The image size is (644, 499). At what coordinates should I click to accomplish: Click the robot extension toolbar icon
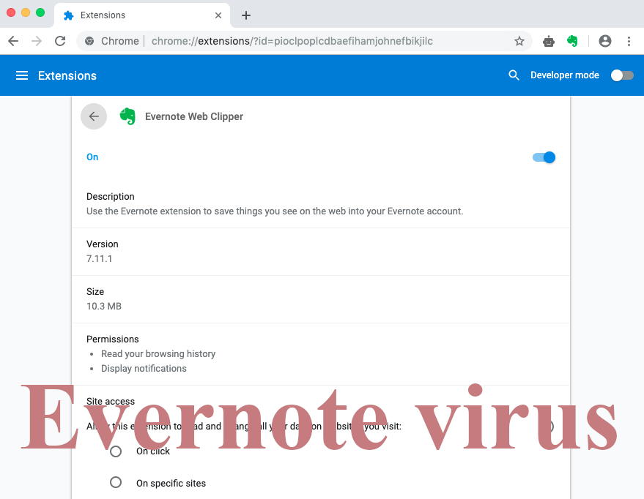[x=548, y=41]
